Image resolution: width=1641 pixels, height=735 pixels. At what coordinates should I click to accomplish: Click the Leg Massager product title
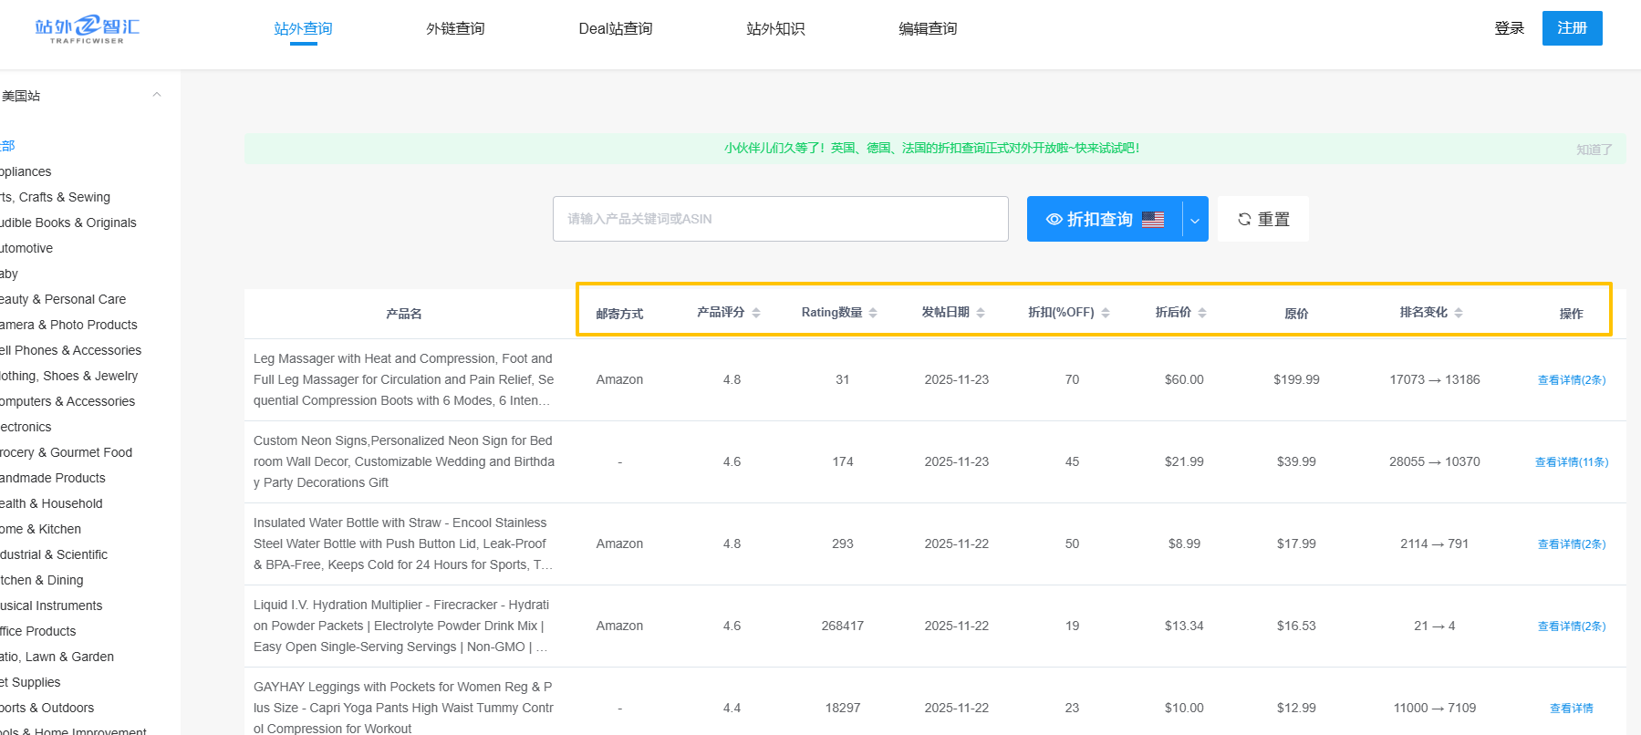click(x=404, y=379)
